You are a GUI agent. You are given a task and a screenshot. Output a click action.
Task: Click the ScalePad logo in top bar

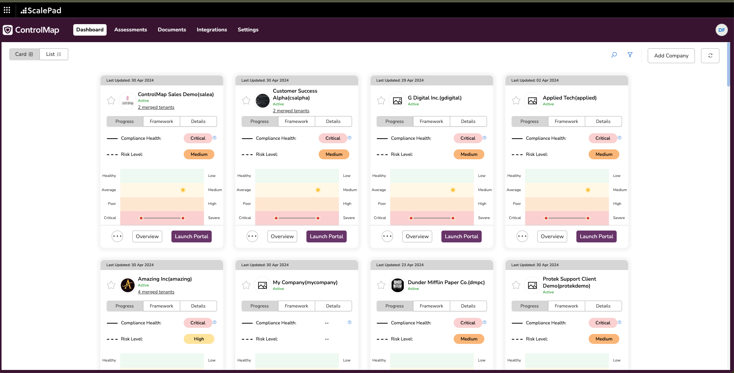pos(41,10)
